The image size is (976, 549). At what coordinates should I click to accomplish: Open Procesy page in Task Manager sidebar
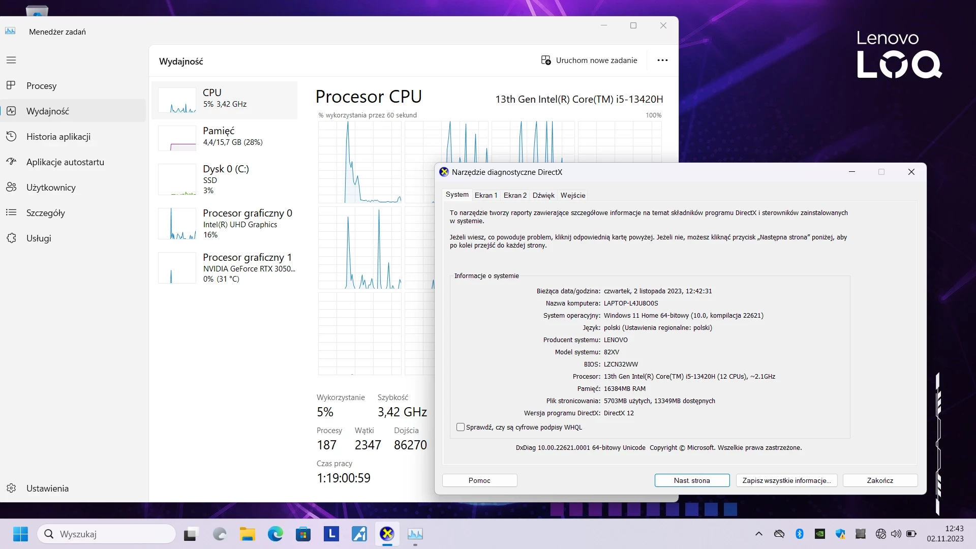(73, 85)
